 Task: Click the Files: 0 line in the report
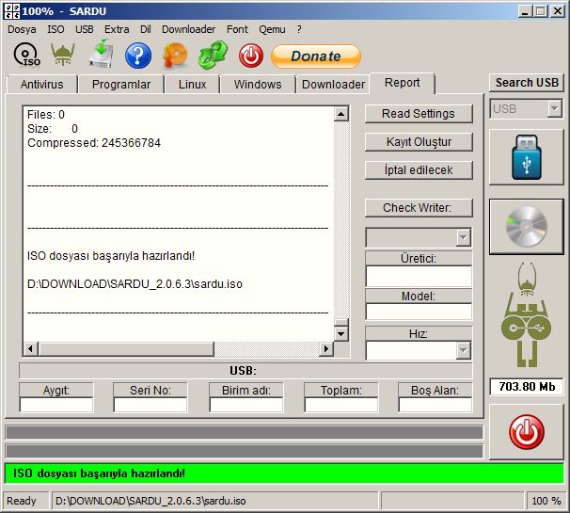pyautogui.click(x=46, y=115)
